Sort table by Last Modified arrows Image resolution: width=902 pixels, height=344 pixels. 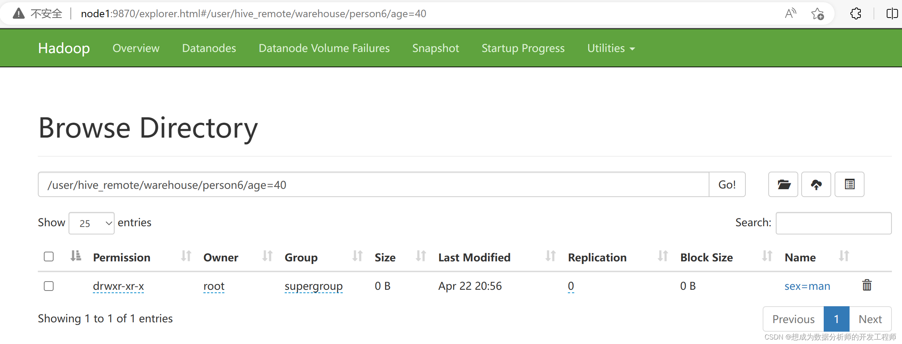pyautogui.click(x=551, y=256)
